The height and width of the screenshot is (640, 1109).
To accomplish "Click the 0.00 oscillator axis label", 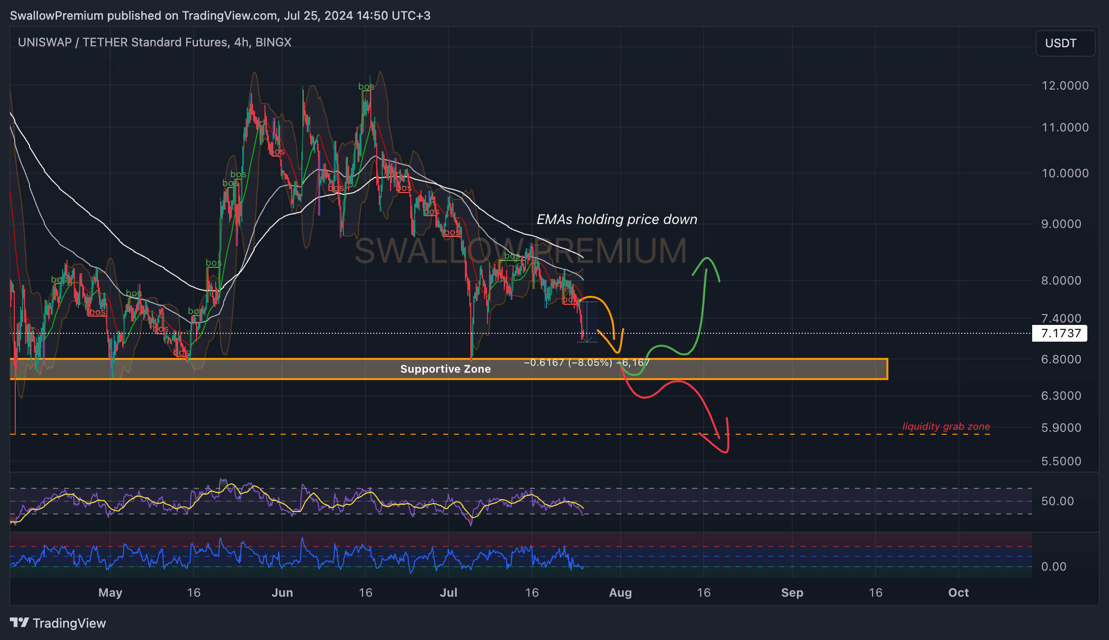I will tap(1054, 567).
